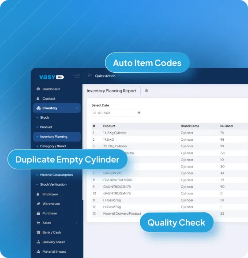Sort by the Product column header
Image resolution: width=248 pixels, height=258 pixels.
(x=109, y=126)
